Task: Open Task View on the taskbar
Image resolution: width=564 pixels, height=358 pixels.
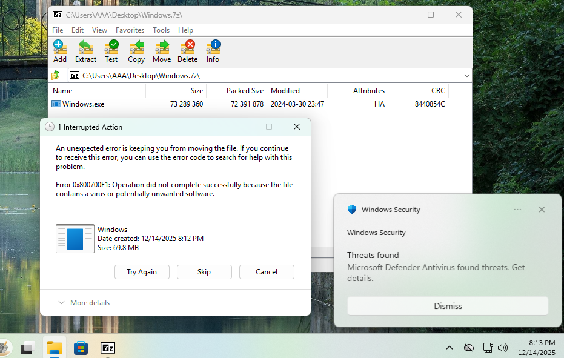Action: click(27, 348)
